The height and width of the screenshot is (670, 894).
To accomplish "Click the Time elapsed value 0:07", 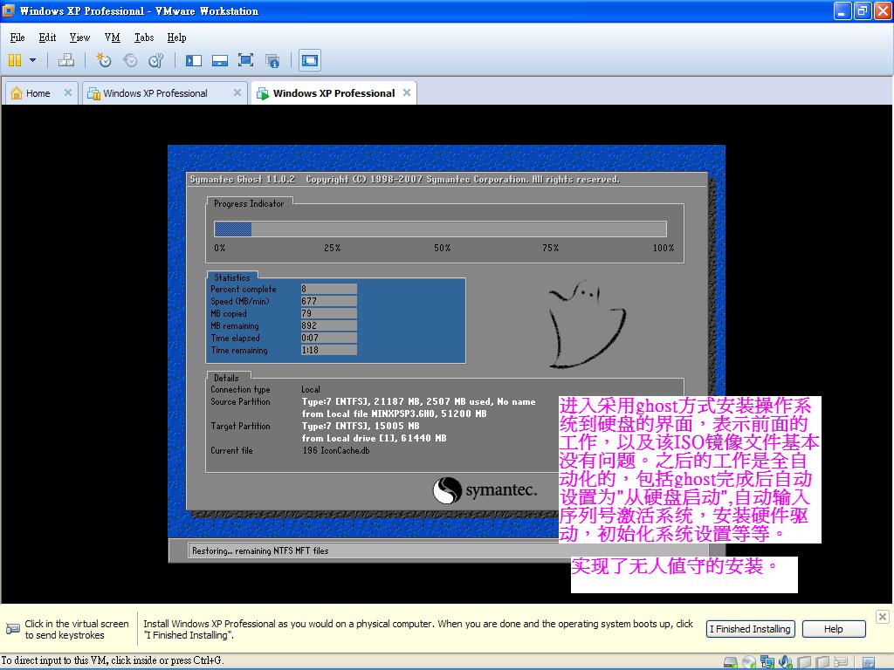I will [x=328, y=338].
